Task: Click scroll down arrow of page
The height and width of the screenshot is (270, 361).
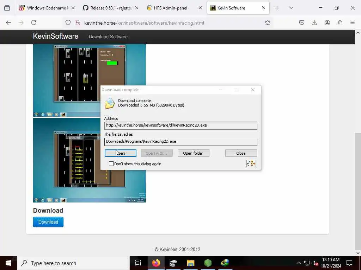Action: tap(358, 253)
